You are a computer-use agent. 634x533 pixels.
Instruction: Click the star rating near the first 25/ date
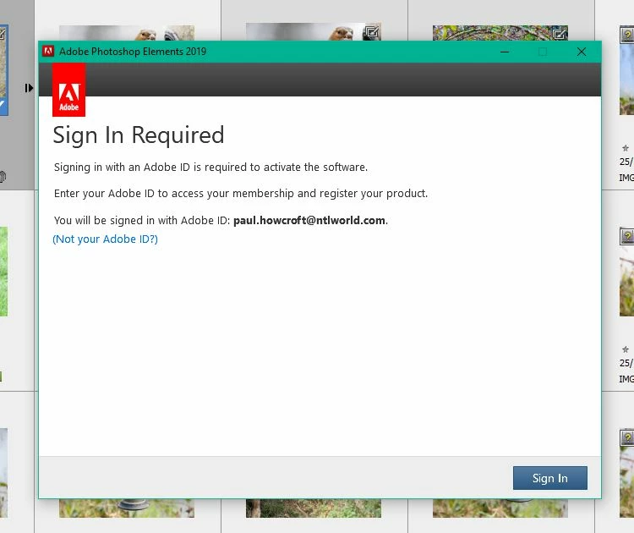click(x=626, y=148)
